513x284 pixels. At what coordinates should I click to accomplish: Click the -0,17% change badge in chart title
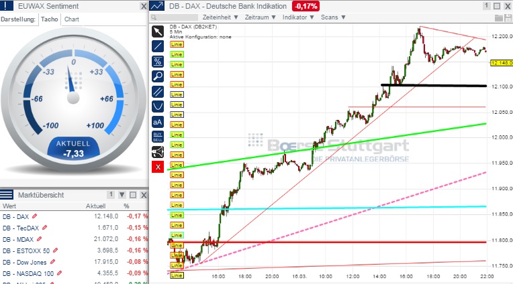pos(306,6)
